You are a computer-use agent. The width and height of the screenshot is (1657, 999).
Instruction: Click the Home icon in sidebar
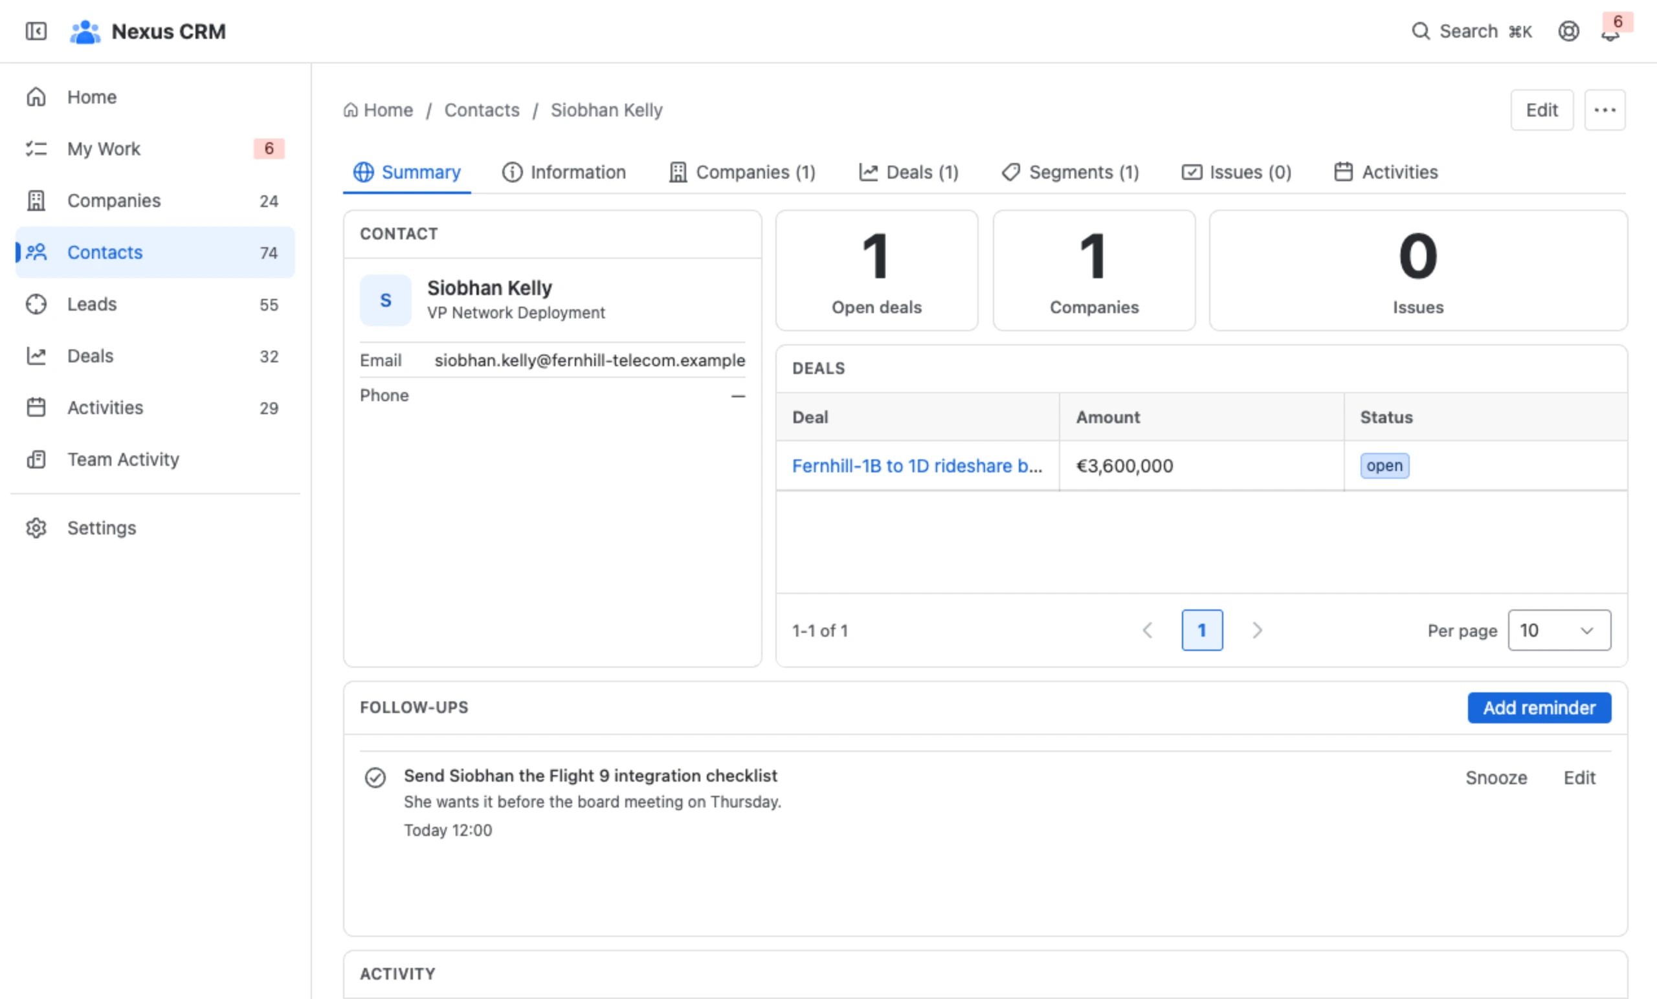coord(36,97)
